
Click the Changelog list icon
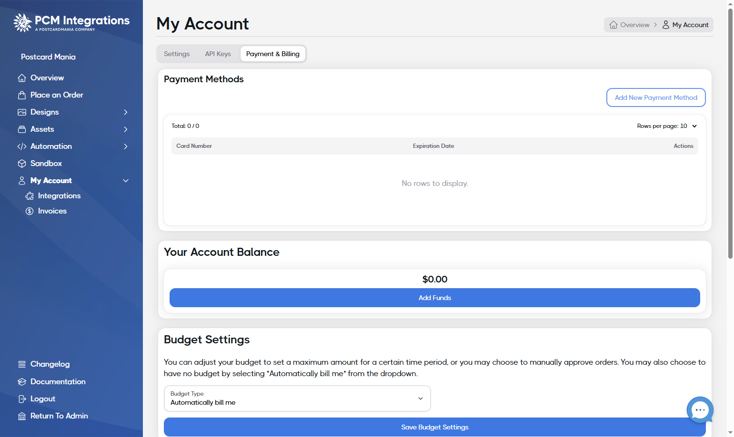point(22,364)
